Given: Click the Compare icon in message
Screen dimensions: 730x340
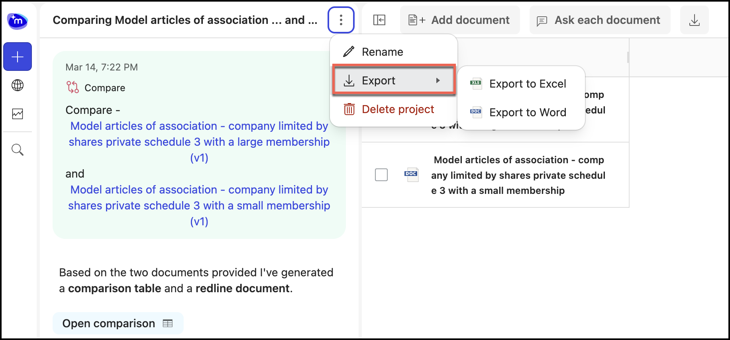Looking at the screenshot, I should coord(73,87).
